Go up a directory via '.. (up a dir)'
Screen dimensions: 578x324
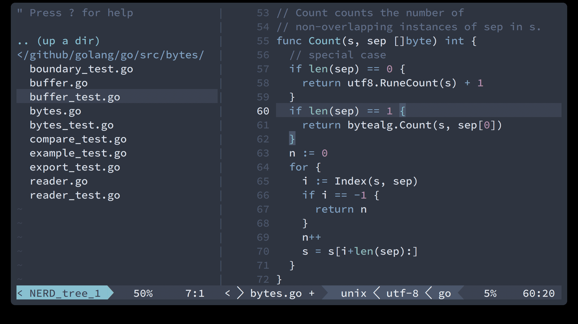(58, 41)
